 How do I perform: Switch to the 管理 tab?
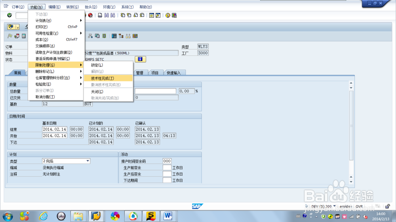click(x=139, y=73)
